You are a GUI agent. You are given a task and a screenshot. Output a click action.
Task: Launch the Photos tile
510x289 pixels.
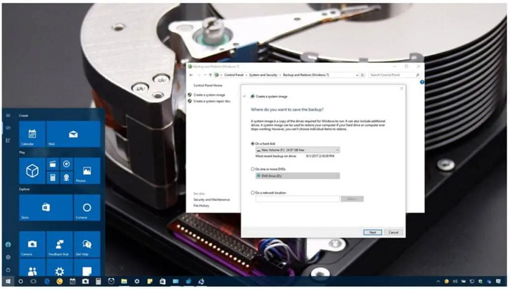point(87,171)
